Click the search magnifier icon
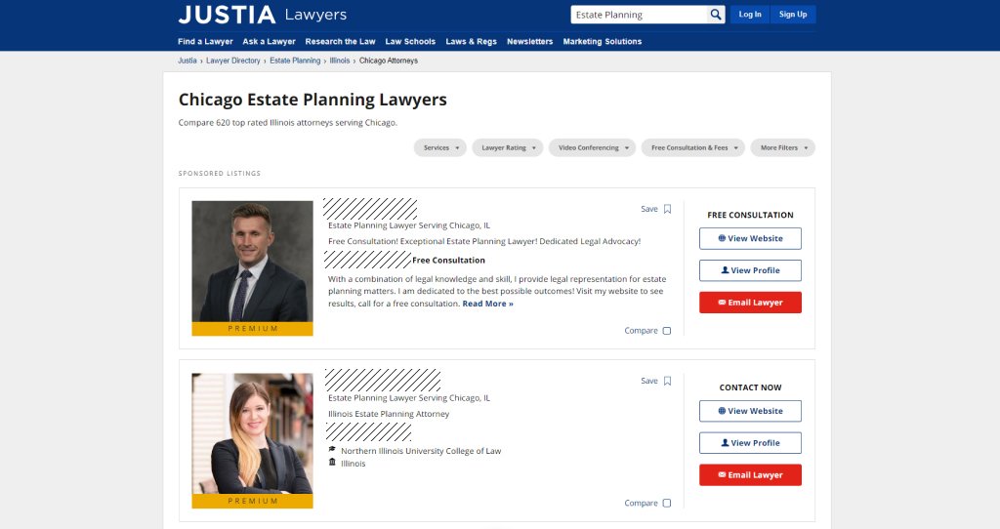Viewport: 1000px width, 529px height. pos(716,15)
